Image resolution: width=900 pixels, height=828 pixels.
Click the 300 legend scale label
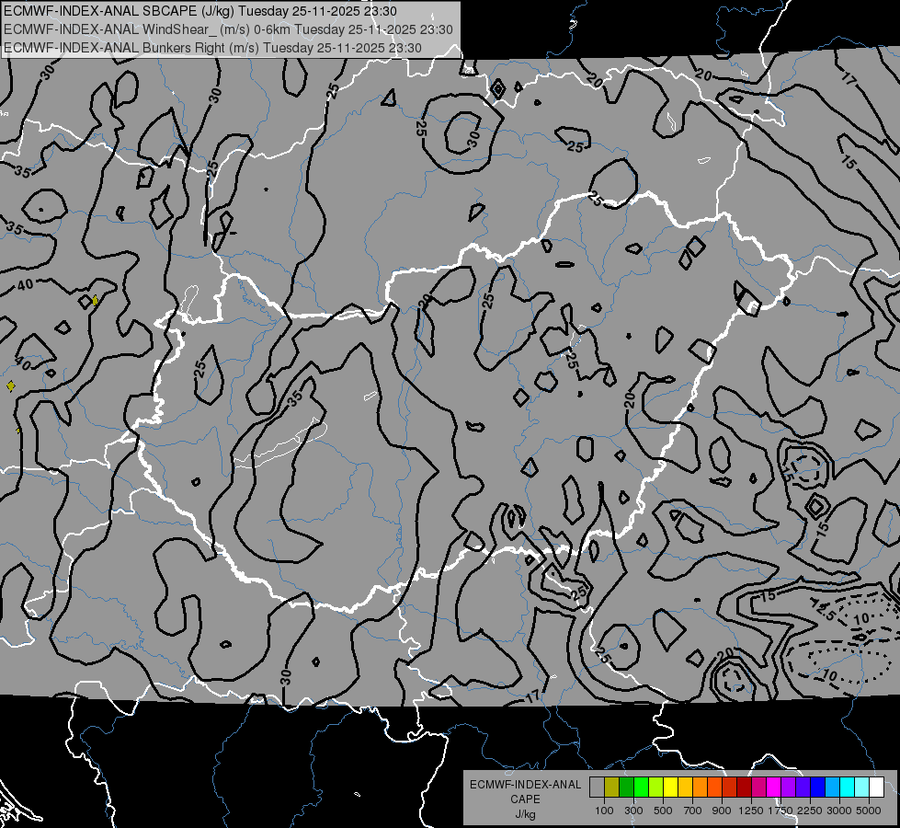coord(633,811)
